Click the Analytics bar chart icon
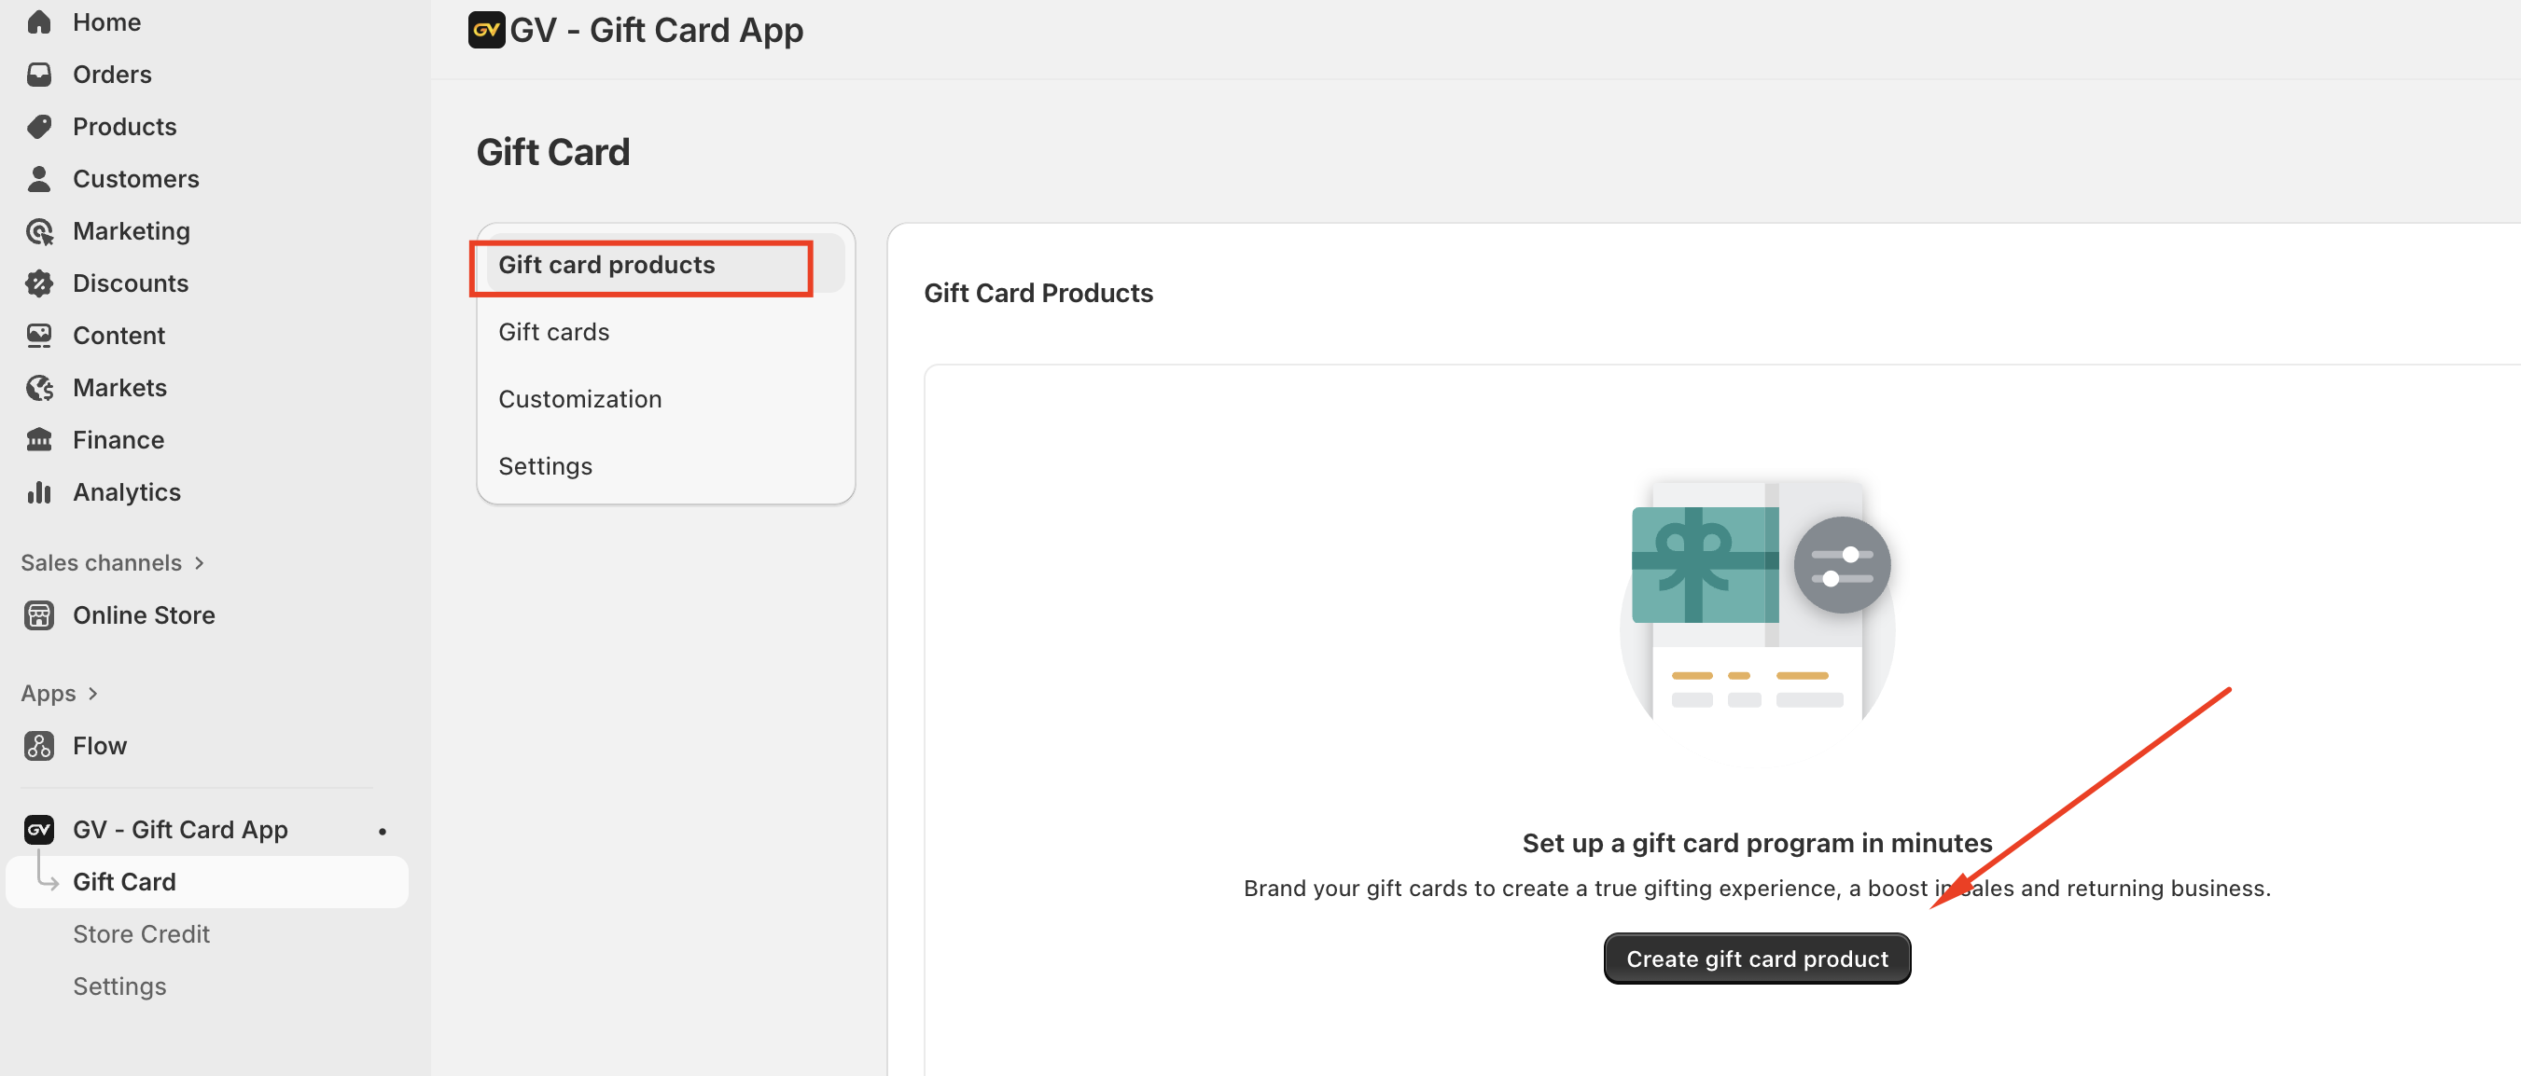 pyautogui.click(x=39, y=492)
